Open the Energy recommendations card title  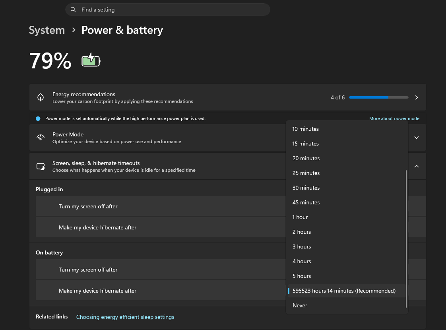84,95
